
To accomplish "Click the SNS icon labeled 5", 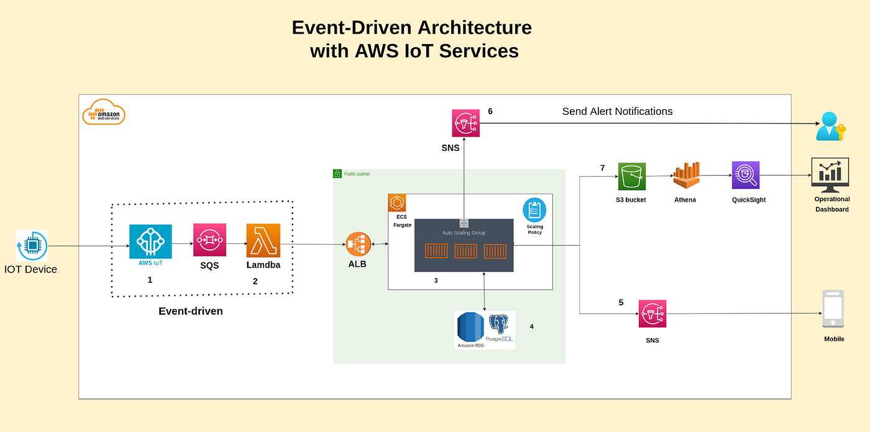I will (652, 313).
